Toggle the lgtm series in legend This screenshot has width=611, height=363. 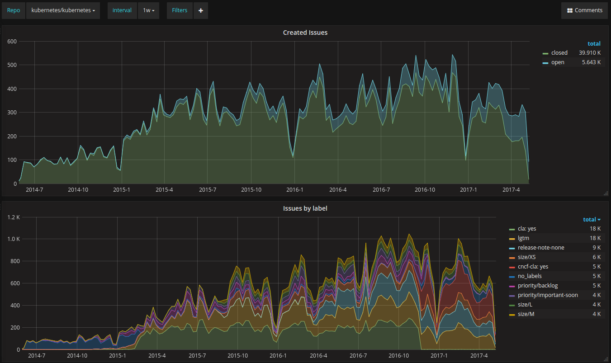[523, 238]
